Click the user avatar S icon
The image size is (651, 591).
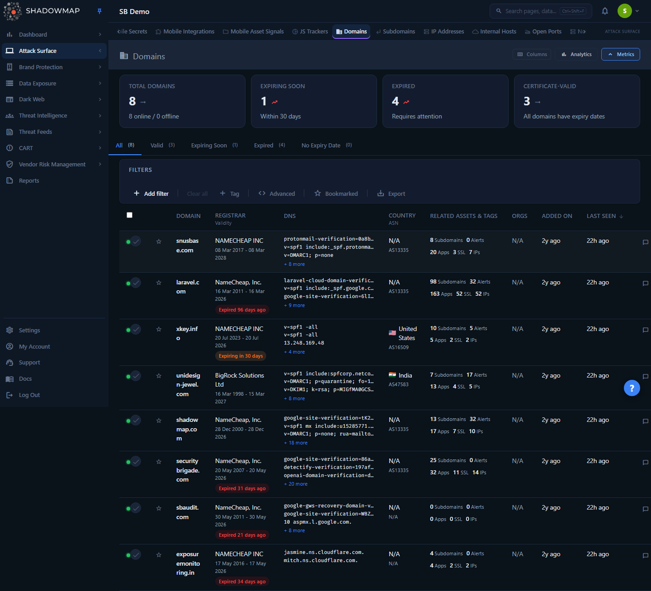click(x=625, y=11)
